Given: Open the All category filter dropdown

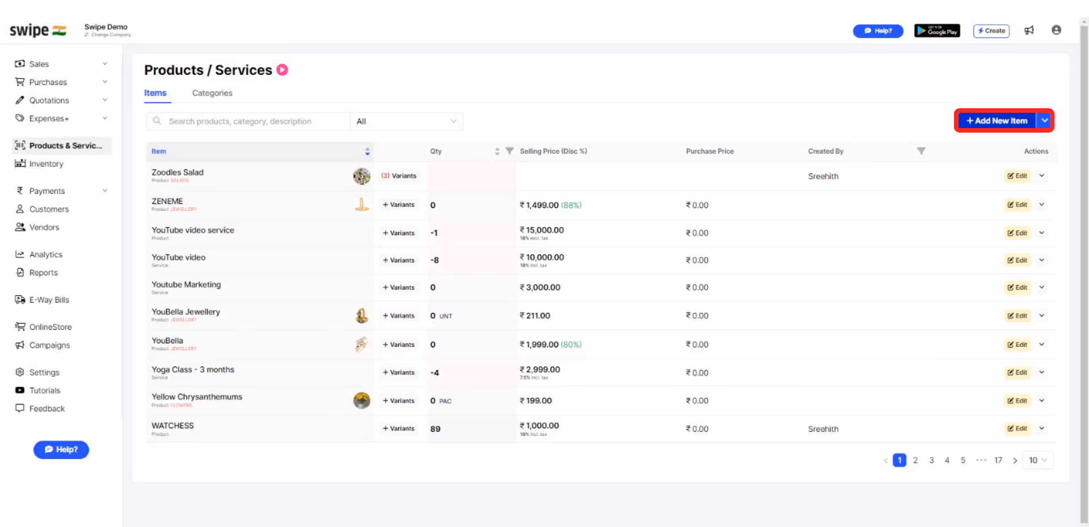Looking at the screenshot, I should point(406,121).
